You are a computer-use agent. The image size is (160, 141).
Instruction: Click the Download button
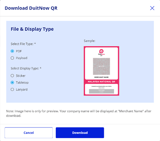[80, 132]
